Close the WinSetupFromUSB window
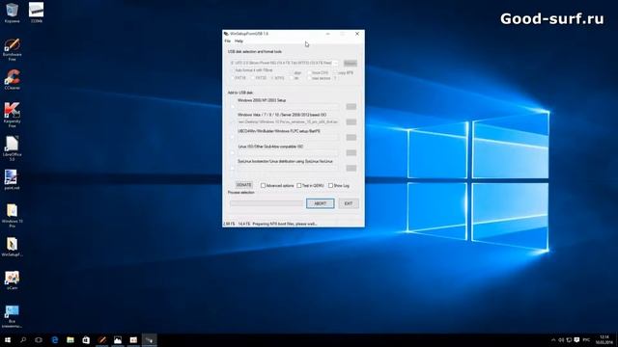The height and width of the screenshot is (347, 618). pyautogui.click(x=357, y=34)
